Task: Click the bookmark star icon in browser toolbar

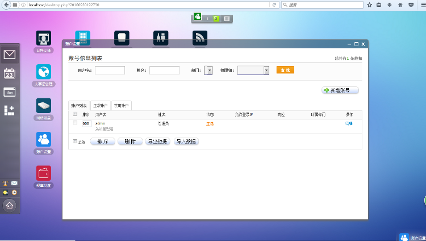Action: point(370,5)
